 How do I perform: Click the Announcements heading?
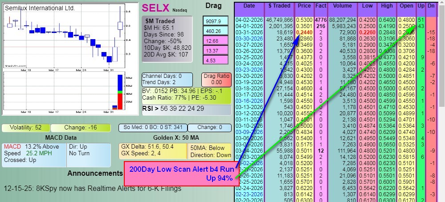(x=95, y=173)
